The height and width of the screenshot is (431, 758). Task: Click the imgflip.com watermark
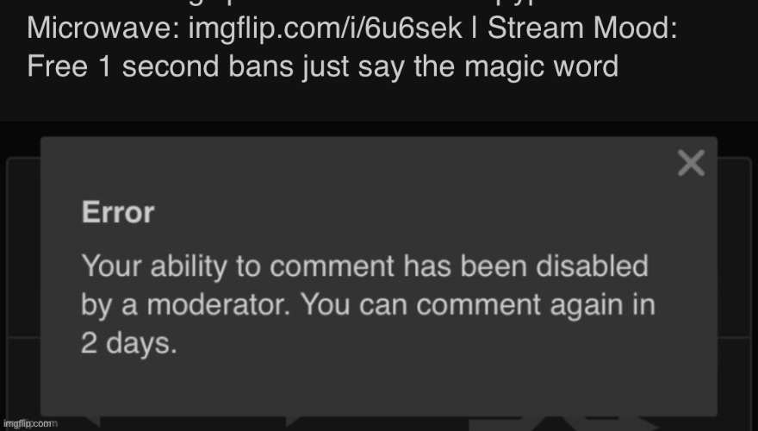pyautogui.click(x=28, y=424)
